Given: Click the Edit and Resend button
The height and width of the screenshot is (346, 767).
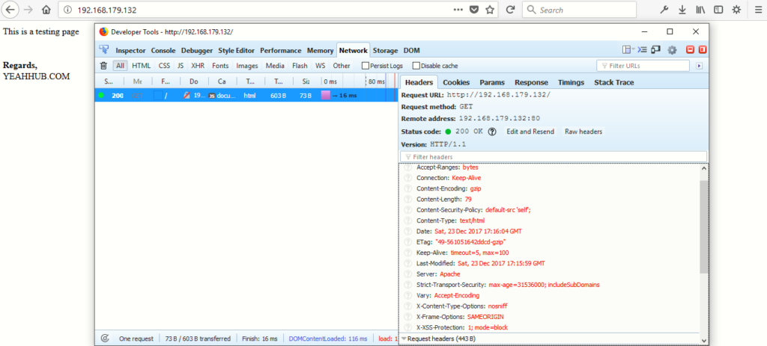Looking at the screenshot, I should click(530, 132).
